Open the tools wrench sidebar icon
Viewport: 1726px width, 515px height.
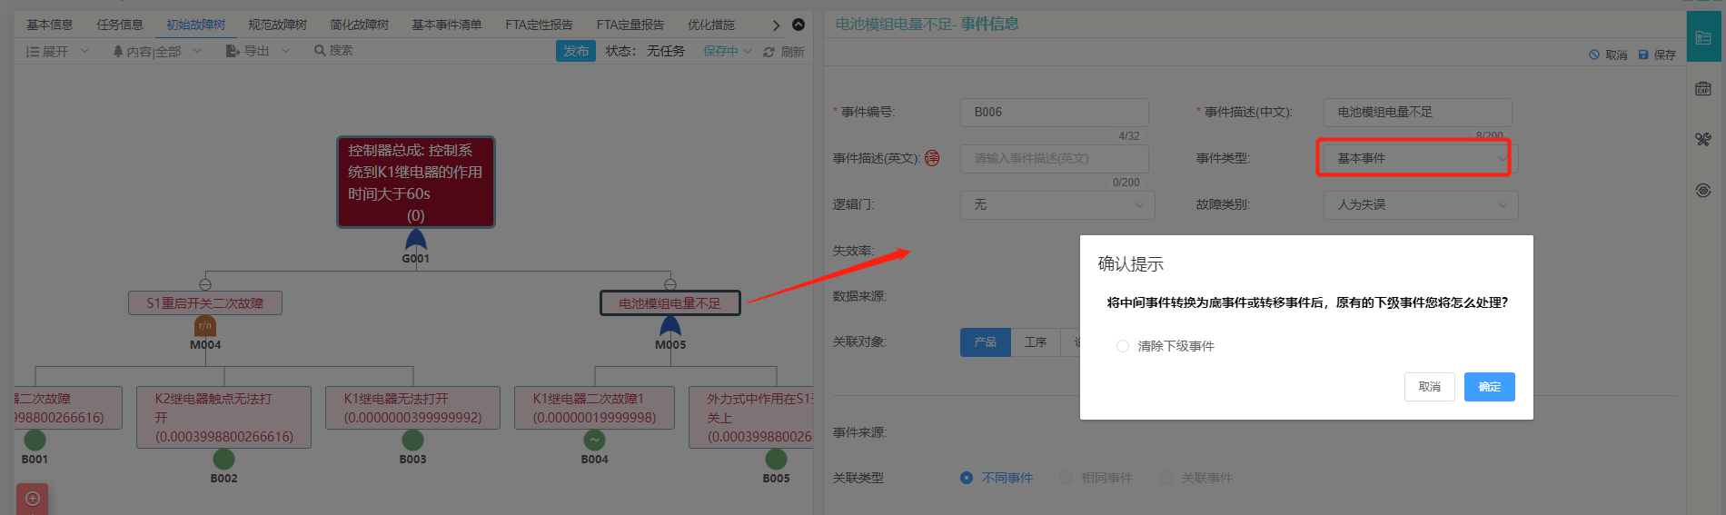click(x=1703, y=139)
